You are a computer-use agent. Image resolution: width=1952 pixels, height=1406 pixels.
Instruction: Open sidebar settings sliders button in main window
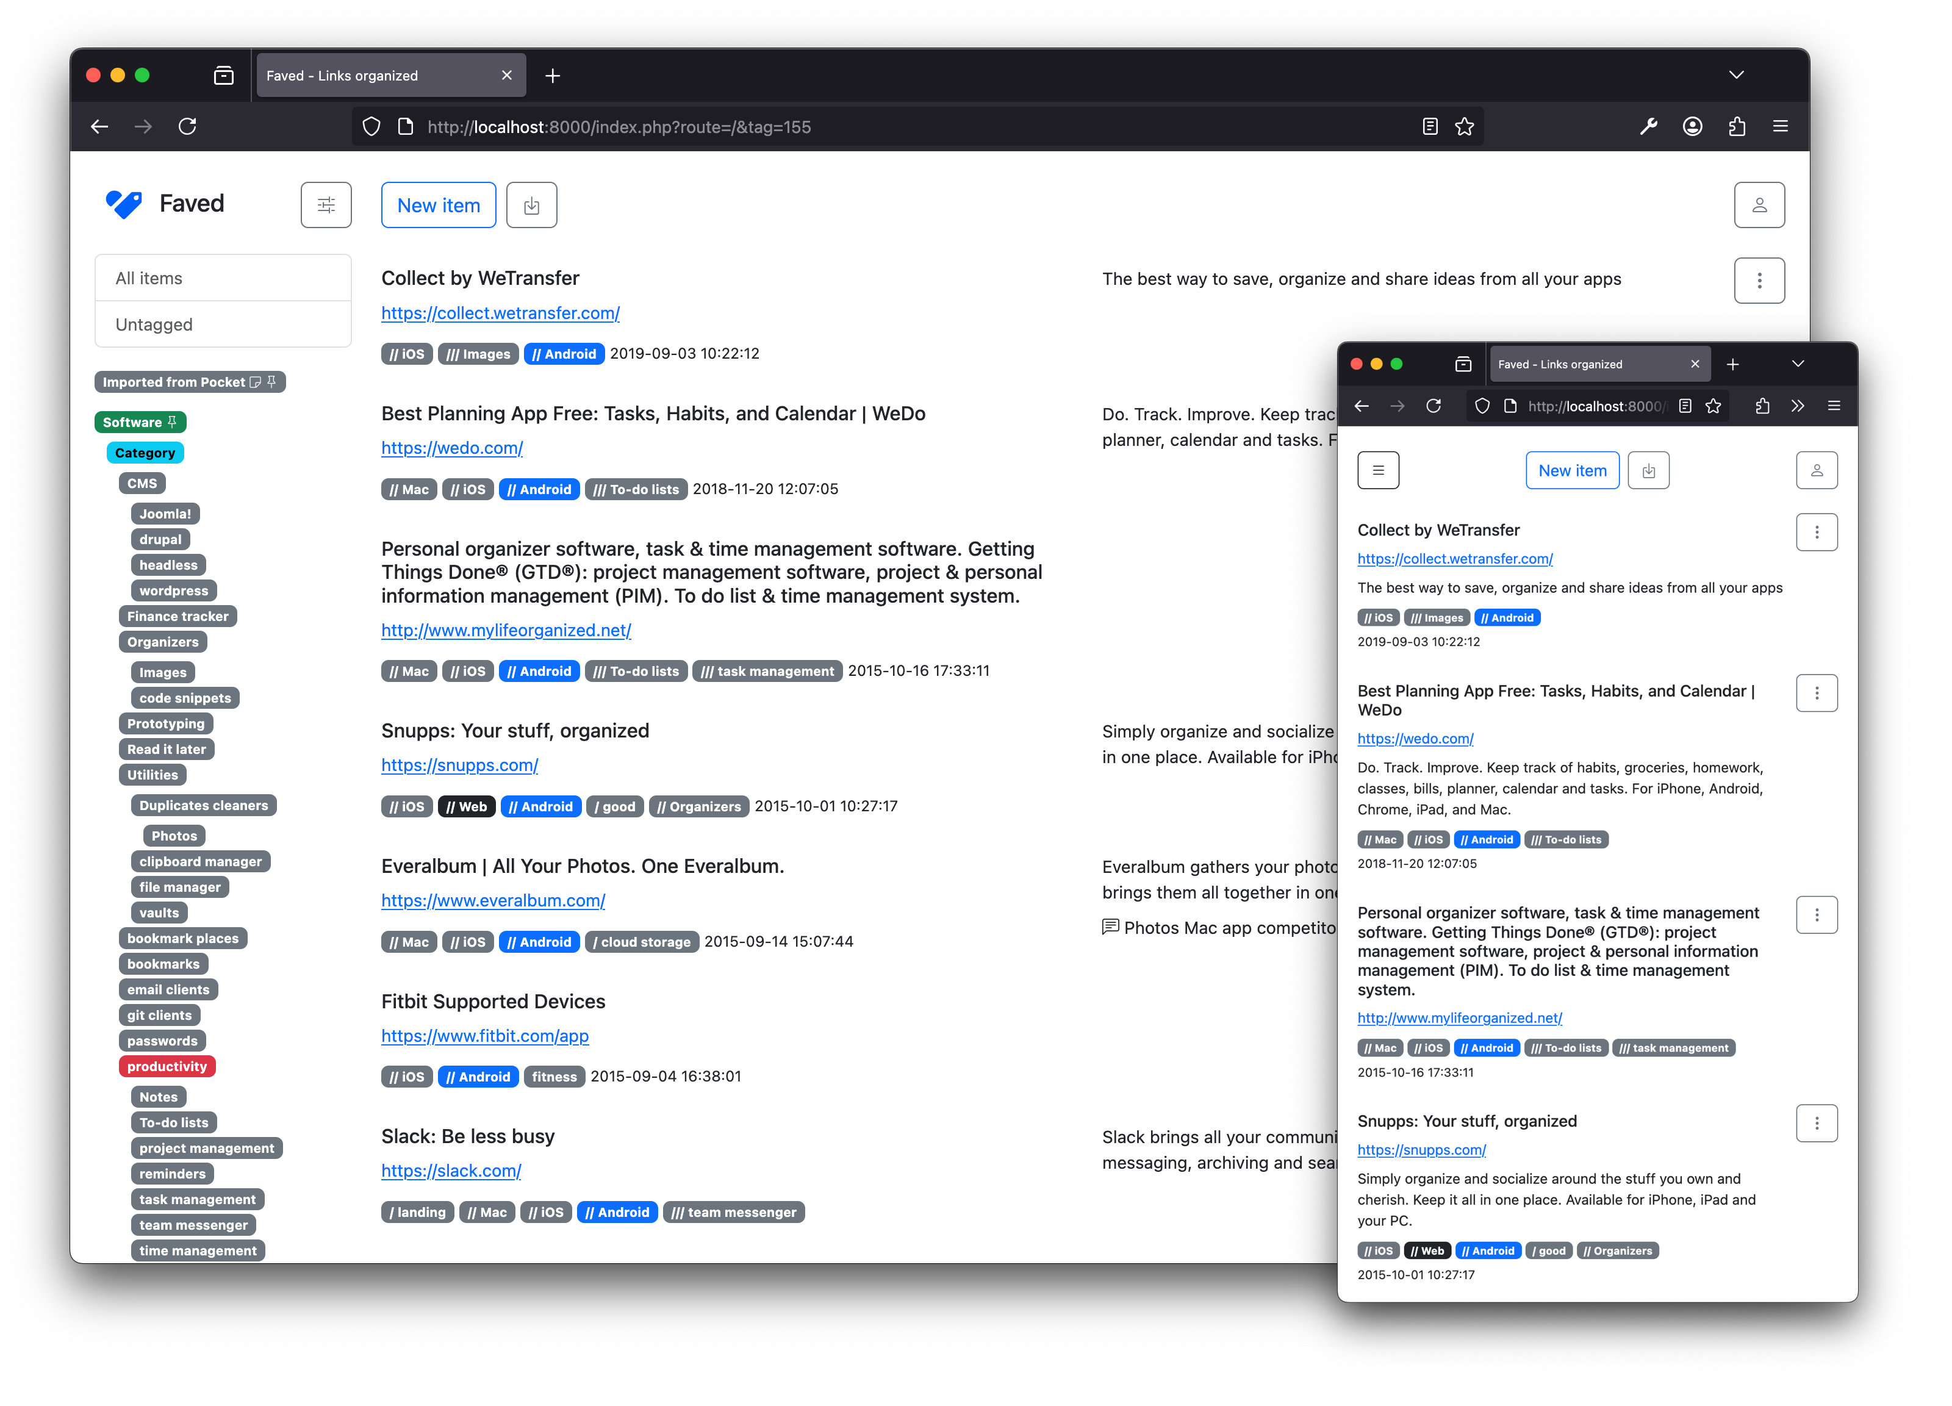[x=326, y=205]
